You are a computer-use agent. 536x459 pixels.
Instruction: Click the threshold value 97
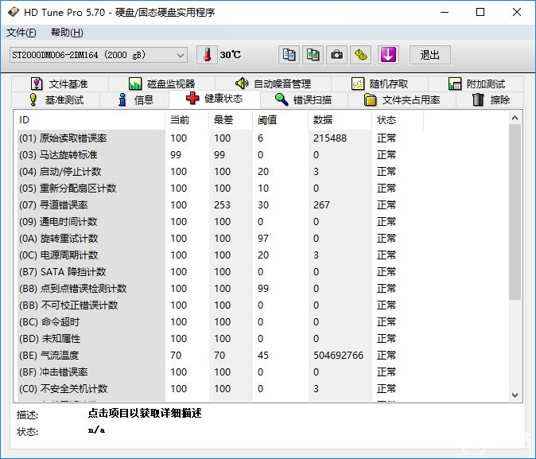pyautogui.click(x=263, y=239)
